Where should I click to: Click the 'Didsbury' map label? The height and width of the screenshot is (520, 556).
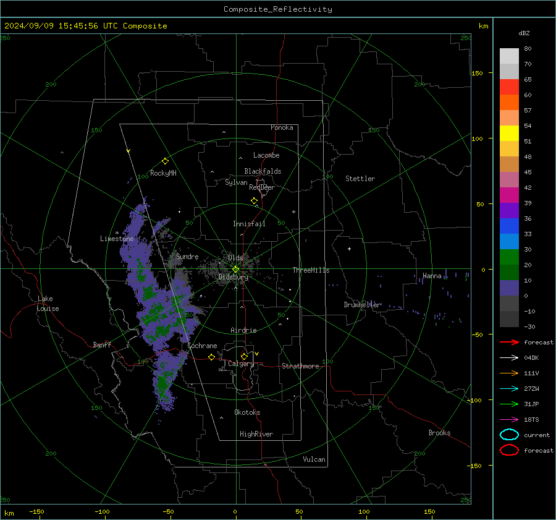tap(234, 277)
